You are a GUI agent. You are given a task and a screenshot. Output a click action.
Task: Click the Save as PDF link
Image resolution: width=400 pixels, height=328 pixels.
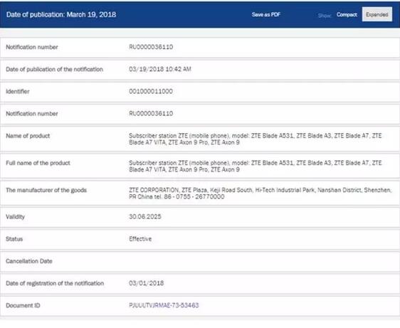266,14
